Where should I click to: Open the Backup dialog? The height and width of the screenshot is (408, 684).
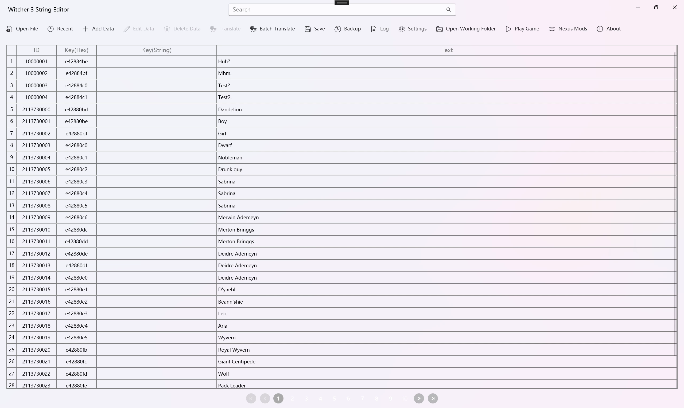tap(347, 29)
